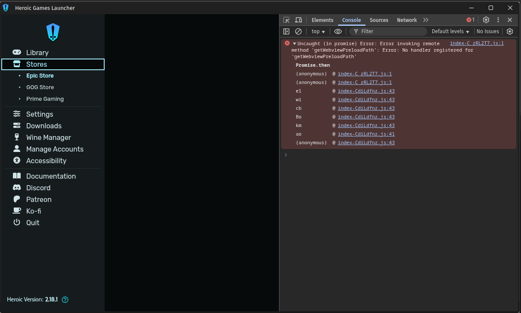Toggle device toolbar in DevTools

(298, 20)
